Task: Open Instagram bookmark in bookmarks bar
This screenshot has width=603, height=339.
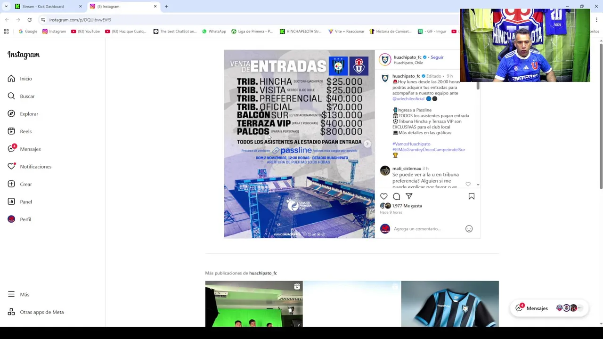Action: 54,32
